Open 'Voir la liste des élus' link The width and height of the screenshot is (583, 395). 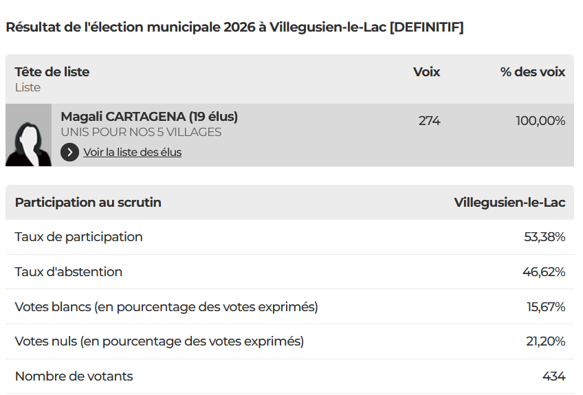click(x=132, y=152)
